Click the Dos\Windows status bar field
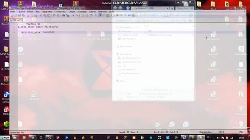The image size is (250, 140). click(x=206, y=132)
